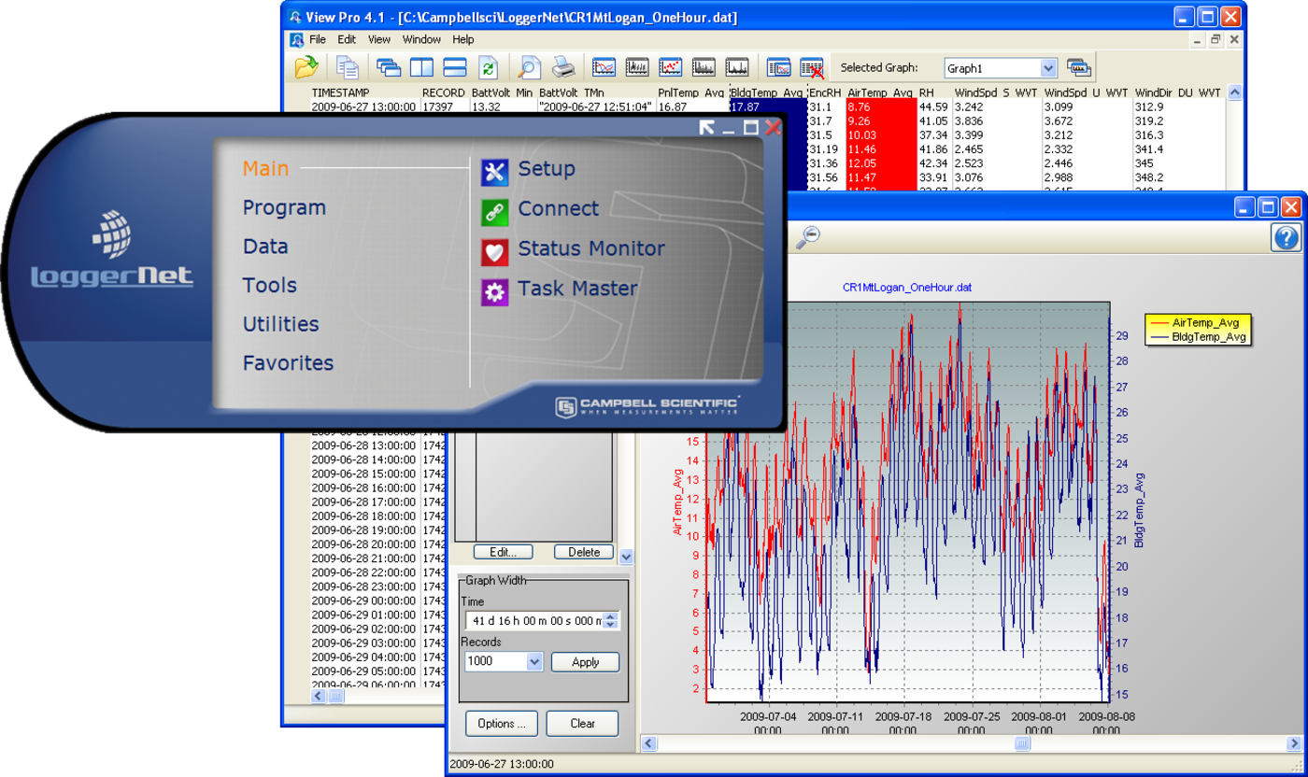The width and height of the screenshot is (1308, 777).
Task: Tile windows horizontally in View Pro
Action: point(455,67)
